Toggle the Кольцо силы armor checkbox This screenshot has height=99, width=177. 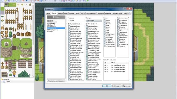coord(87,68)
